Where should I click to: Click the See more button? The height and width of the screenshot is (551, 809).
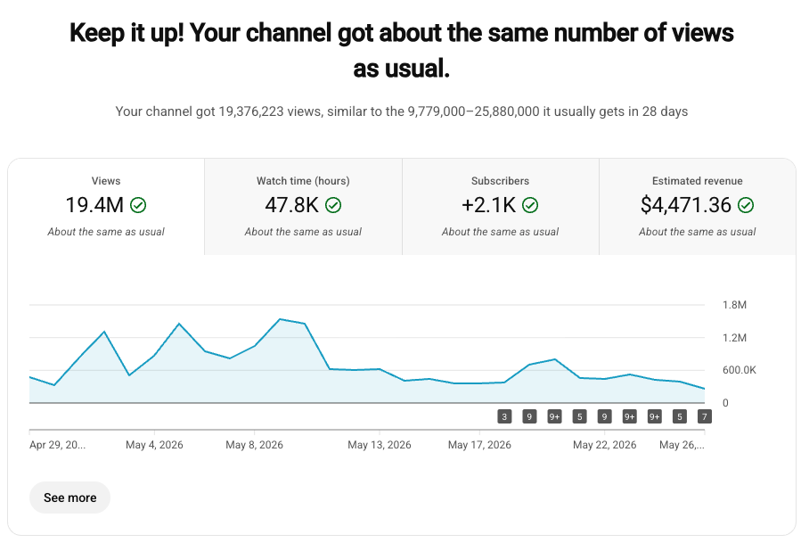point(70,498)
